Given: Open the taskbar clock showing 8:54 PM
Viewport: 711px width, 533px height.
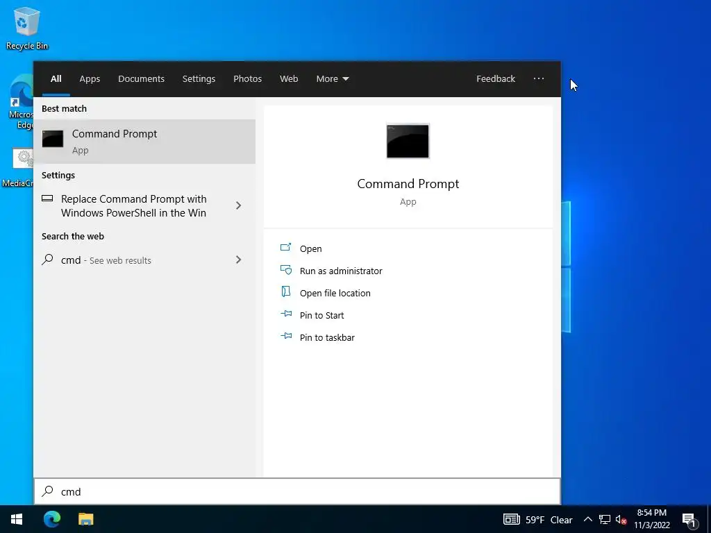Looking at the screenshot, I should point(651,519).
